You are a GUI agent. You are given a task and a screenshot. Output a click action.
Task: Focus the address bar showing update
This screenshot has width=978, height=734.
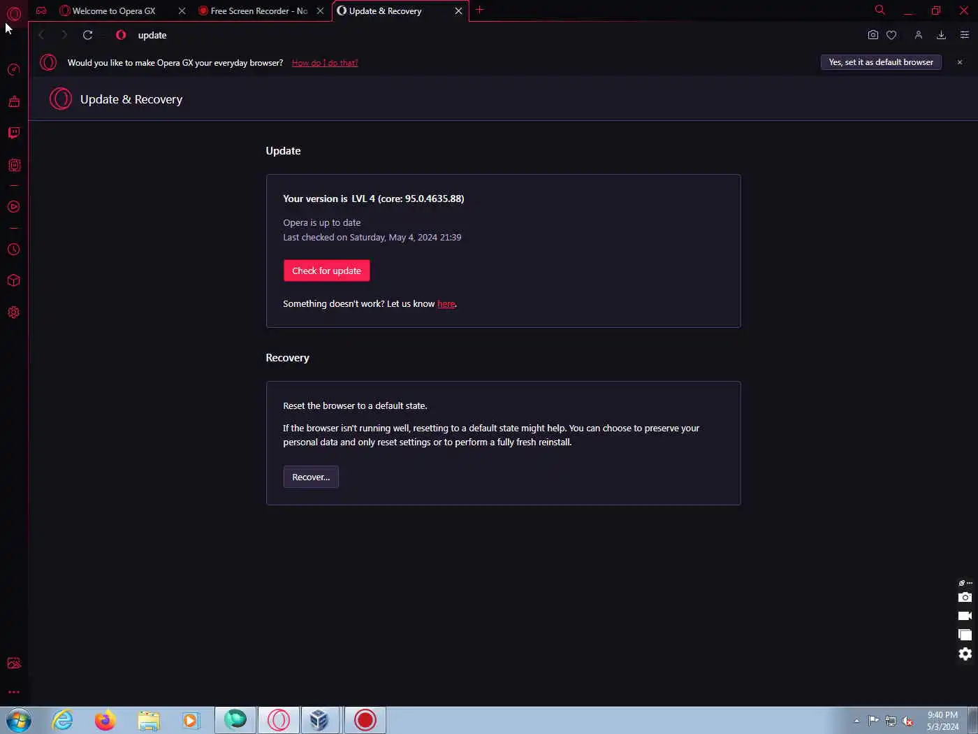(x=489, y=35)
